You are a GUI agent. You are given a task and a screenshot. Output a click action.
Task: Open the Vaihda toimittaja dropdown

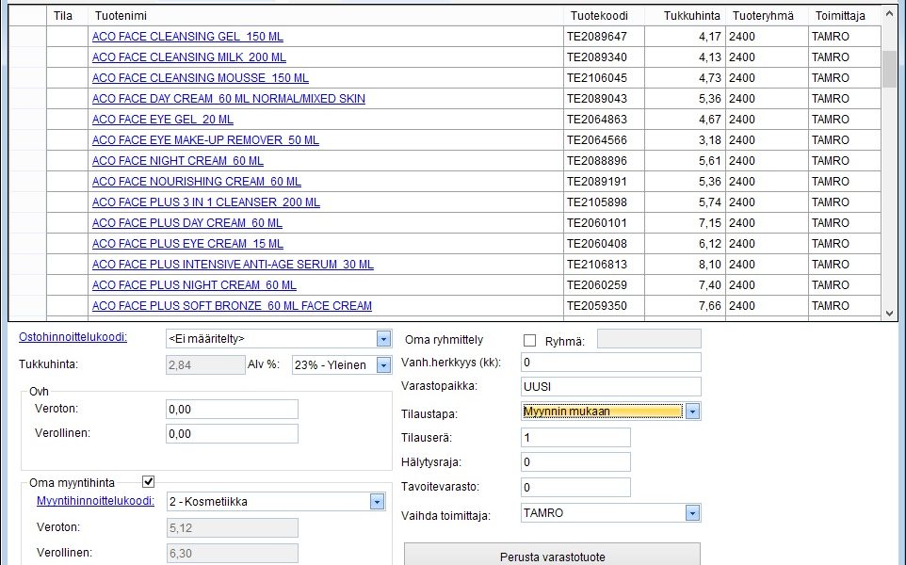coord(692,513)
